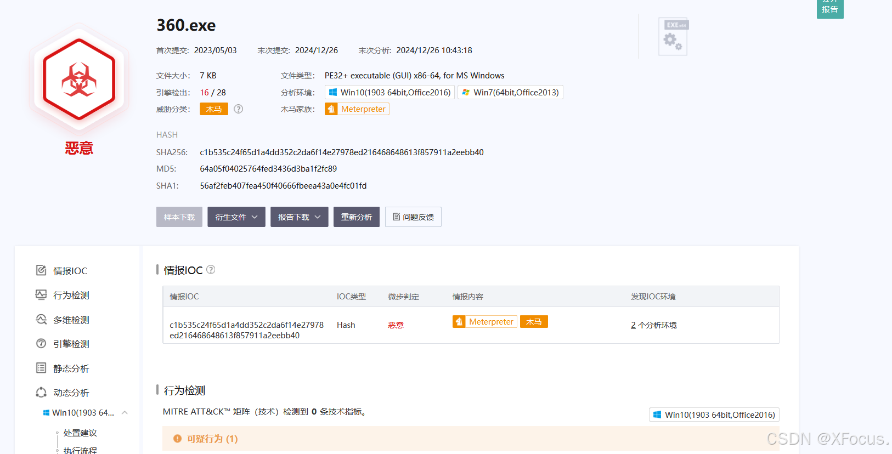Click the file type text PE32+ executable

[415, 76]
